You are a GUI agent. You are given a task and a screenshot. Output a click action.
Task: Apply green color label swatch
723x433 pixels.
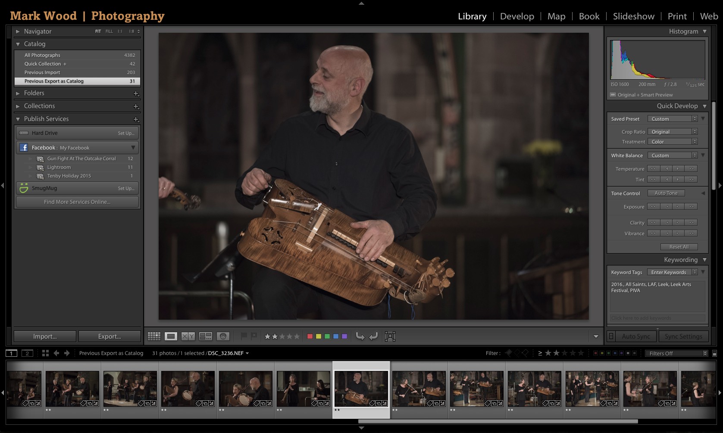(327, 336)
